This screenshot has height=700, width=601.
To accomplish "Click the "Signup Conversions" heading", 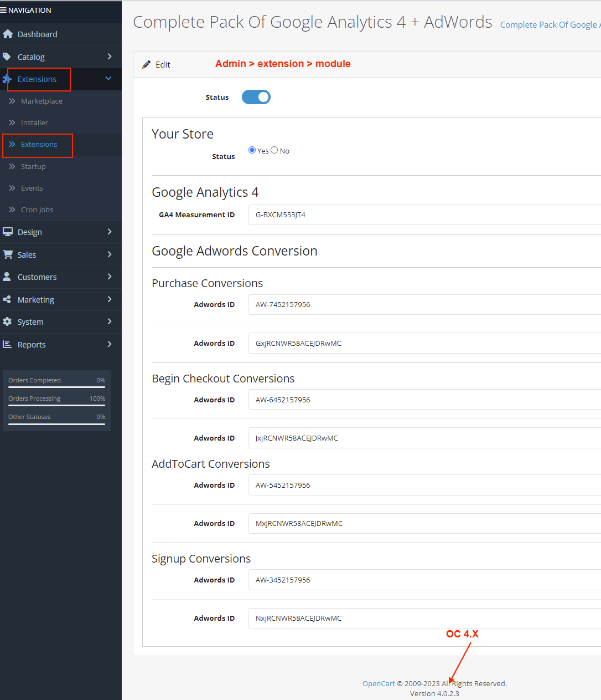I will pyautogui.click(x=201, y=559).
